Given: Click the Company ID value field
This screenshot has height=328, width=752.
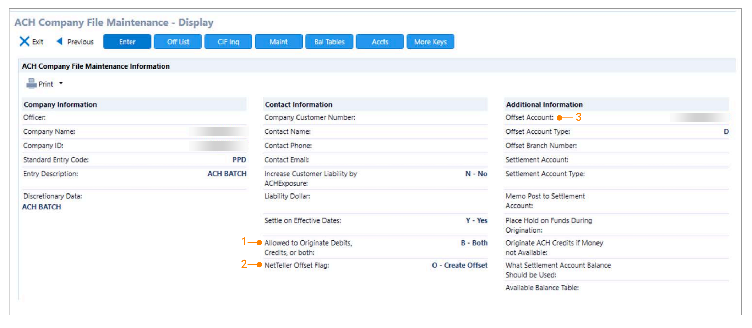Looking at the screenshot, I should [218, 146].
